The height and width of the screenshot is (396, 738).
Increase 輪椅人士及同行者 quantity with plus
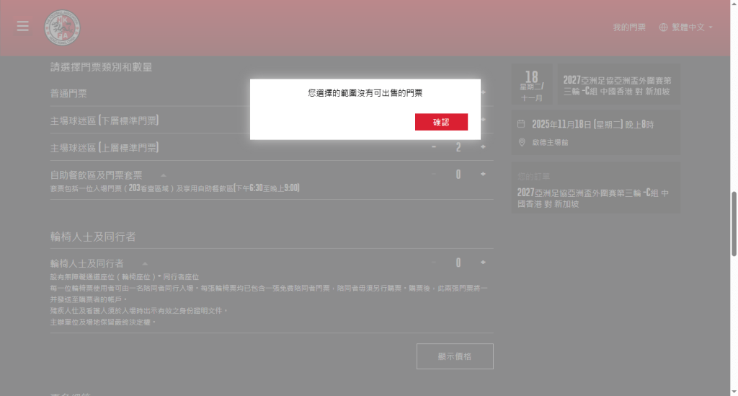pyautogui.click(x=483, y=263)
